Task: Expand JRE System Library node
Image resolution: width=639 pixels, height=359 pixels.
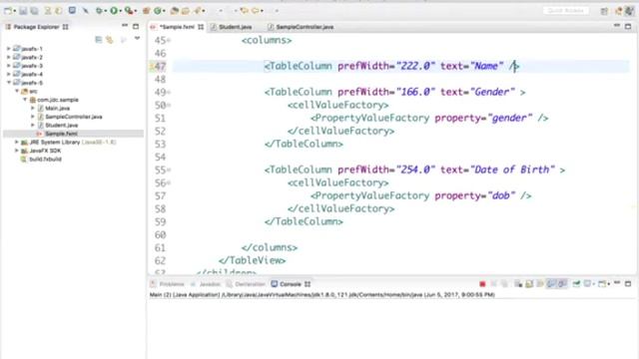Action: click(x=17, y=142)
